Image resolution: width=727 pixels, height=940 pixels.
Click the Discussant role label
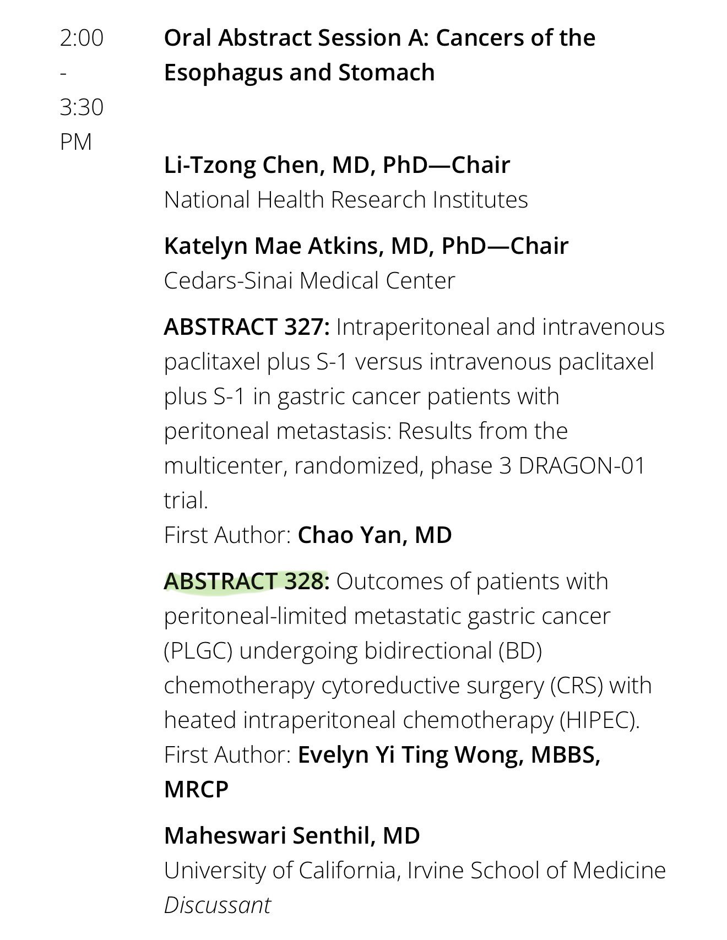point(218,905)
